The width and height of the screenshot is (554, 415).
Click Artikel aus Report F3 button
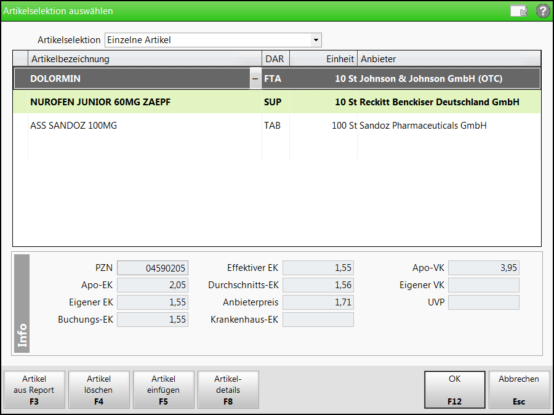coord(34,390)
